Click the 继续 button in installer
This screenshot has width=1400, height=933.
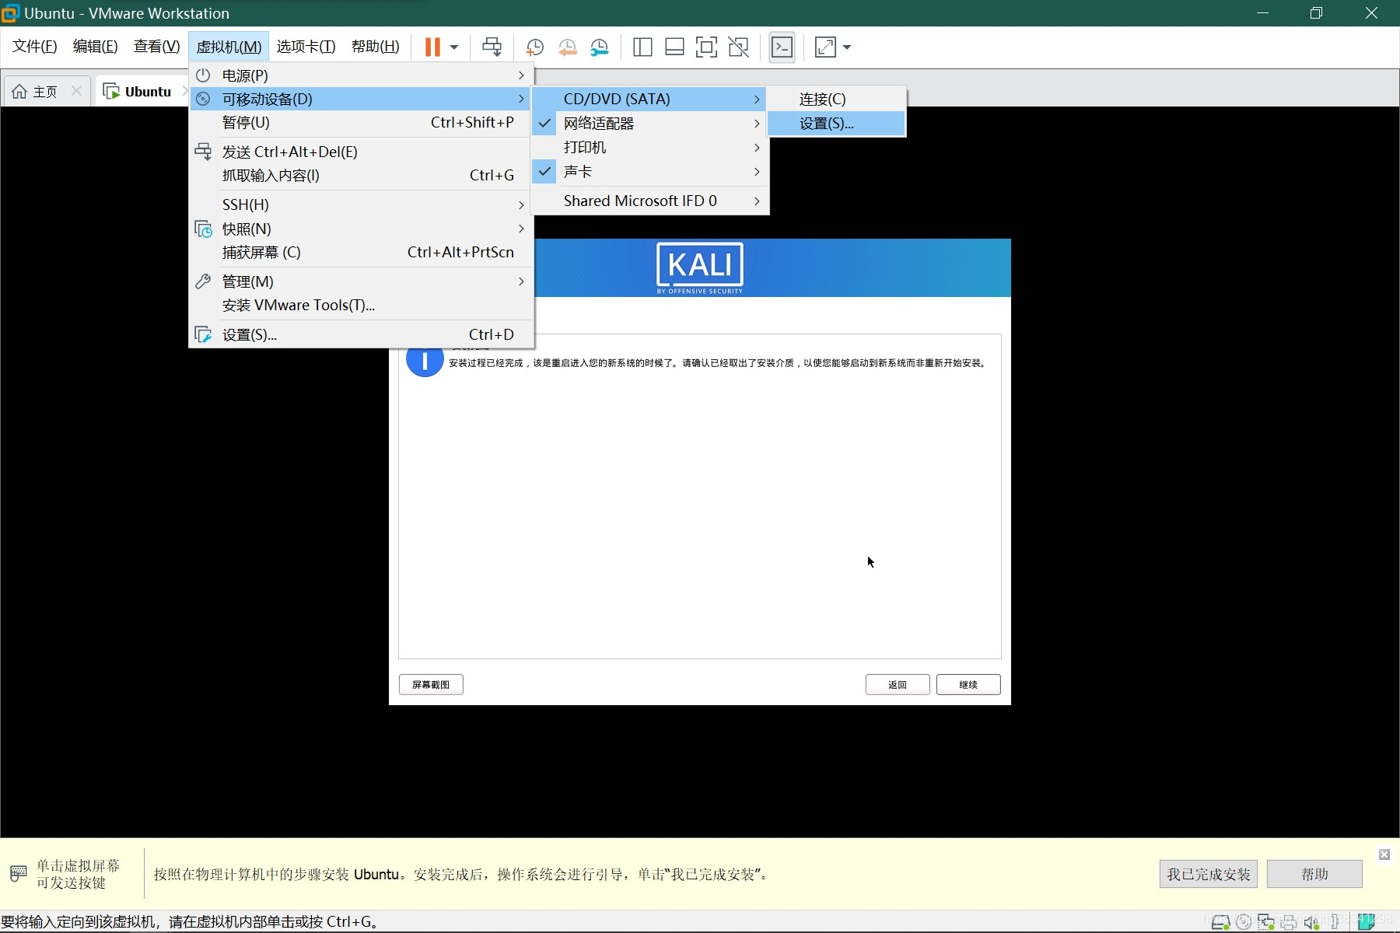point(968,684)
